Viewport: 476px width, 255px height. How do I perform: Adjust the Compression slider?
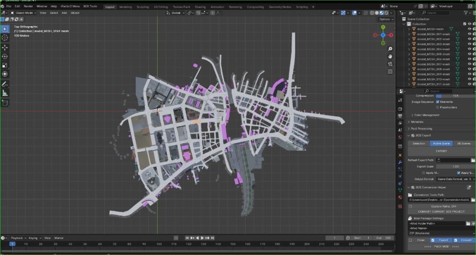click(x=456, y=96)
